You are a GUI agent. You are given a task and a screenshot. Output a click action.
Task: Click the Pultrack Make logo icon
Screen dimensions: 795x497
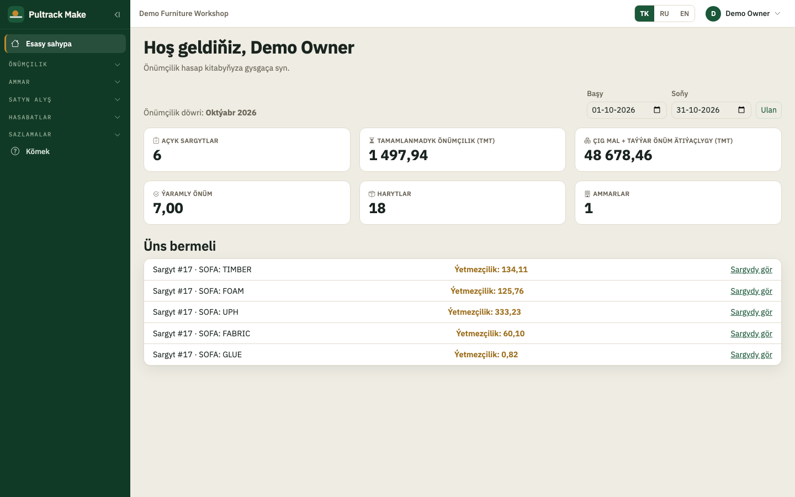16,14
